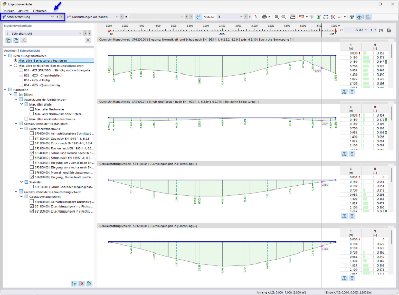The image size is (399, 295).
Task: Click the member selection cursor icon
Action: (x=256, y=17)
